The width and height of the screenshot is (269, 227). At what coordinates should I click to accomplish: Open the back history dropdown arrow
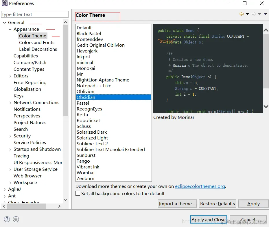pyautogui.click(x=247, y=14)
